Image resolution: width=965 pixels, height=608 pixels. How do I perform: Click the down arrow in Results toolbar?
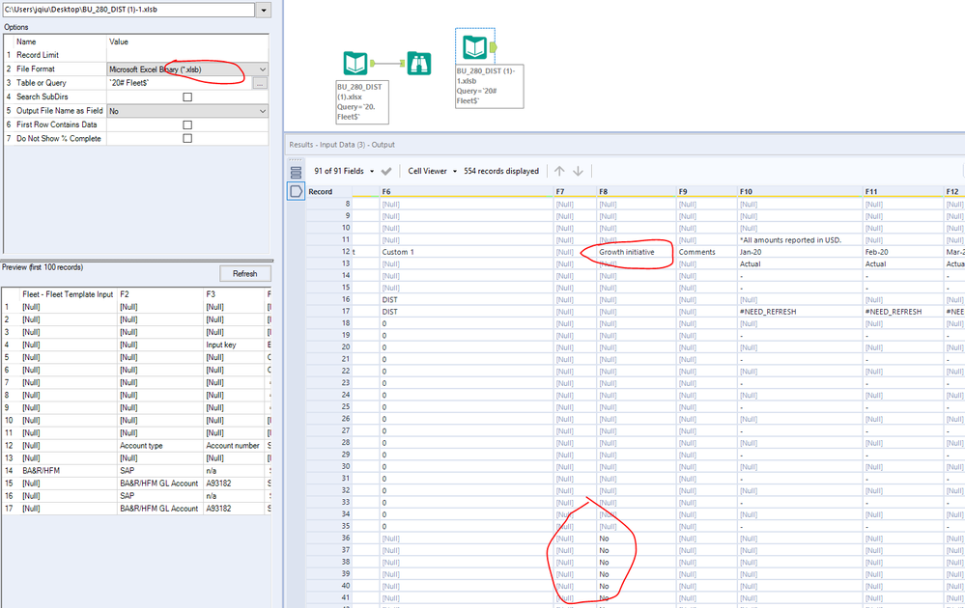pyautogui.click(x=578, y=171)
